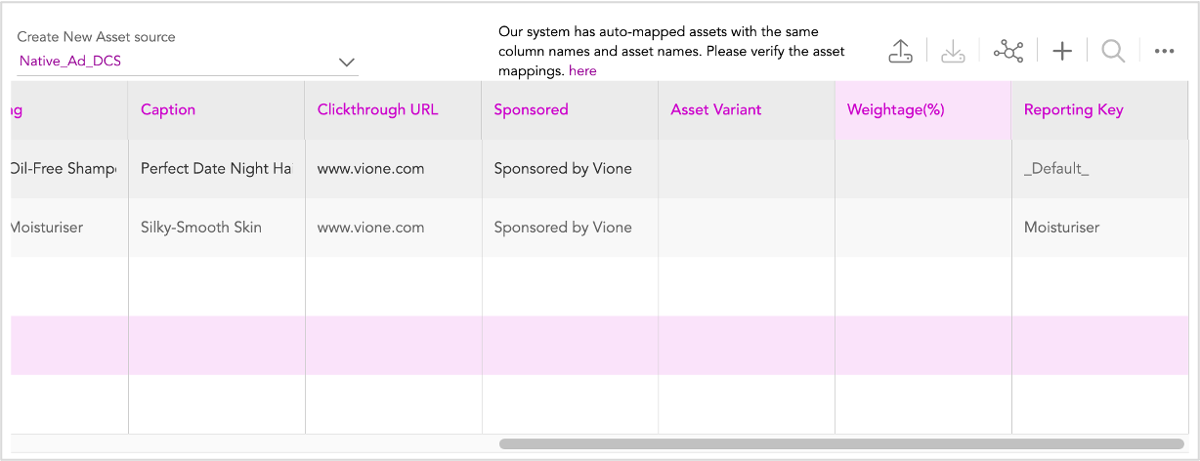Click the download icon in toolbar
Screen dimensions: 1200x461
(953, 52)
